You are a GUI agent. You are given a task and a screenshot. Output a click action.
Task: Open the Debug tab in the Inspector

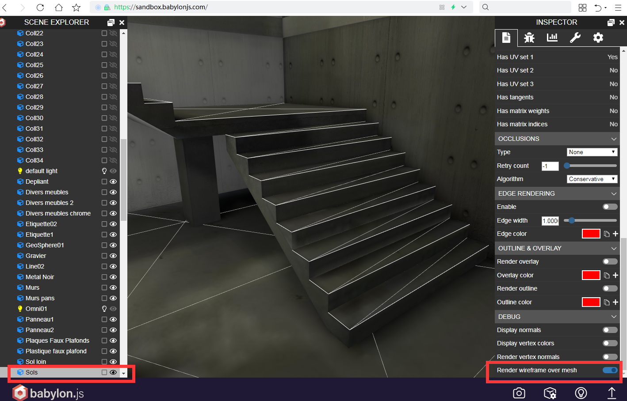pyautogui.click(x=529, y=38)
